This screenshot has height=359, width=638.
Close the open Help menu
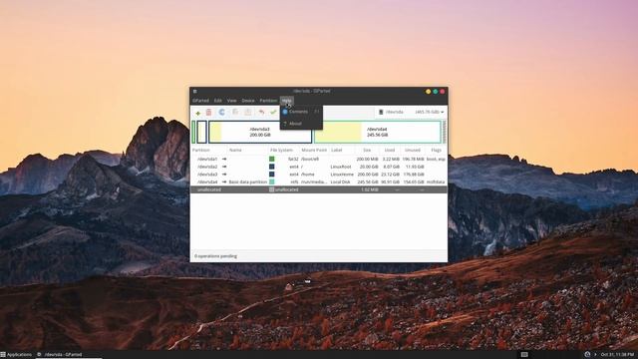[x=286, y=101]
